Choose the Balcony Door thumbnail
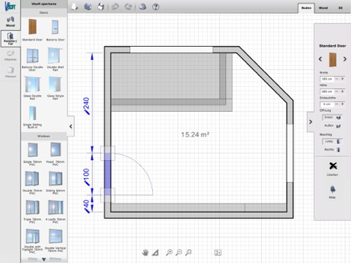Viewport: 351px width, 263px height. [x=56, y=27]
